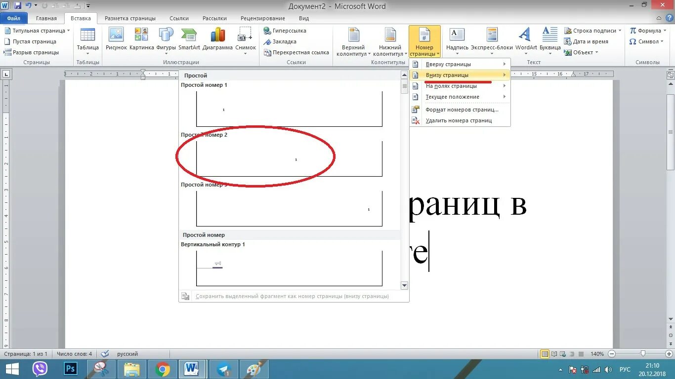
Task: Click the zoom out minus button
Action: click(612, 354)
